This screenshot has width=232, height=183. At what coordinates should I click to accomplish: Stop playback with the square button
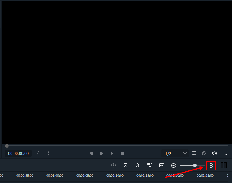point(122,153)
